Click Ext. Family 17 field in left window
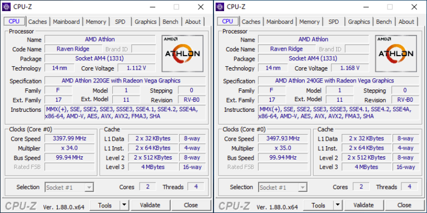 (58, 100)
